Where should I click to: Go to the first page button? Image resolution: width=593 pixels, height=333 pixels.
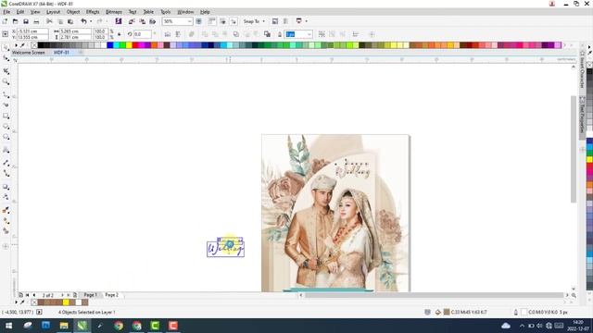[x=27, y=295]
